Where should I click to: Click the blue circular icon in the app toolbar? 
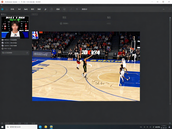[x=2, y=9]
